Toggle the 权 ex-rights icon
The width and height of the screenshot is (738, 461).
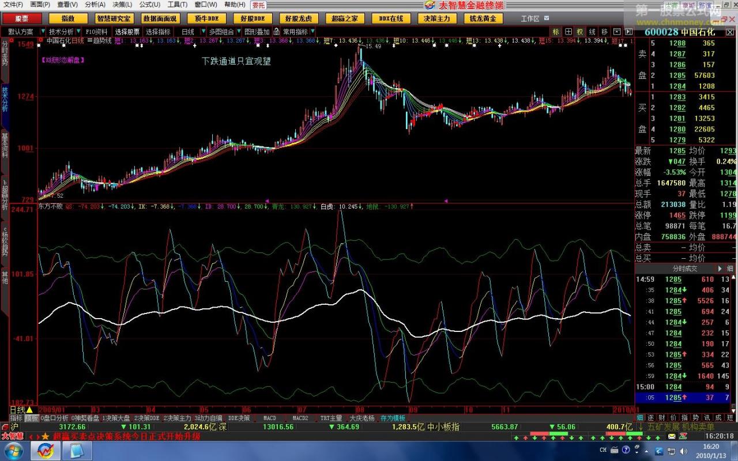pos(580,32)
